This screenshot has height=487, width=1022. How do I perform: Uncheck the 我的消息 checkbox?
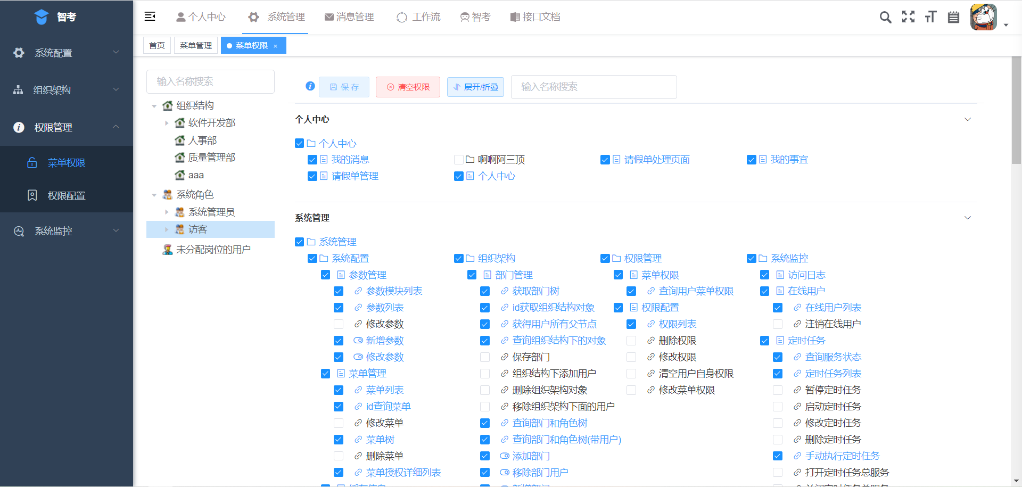click(x=312, y=160)
